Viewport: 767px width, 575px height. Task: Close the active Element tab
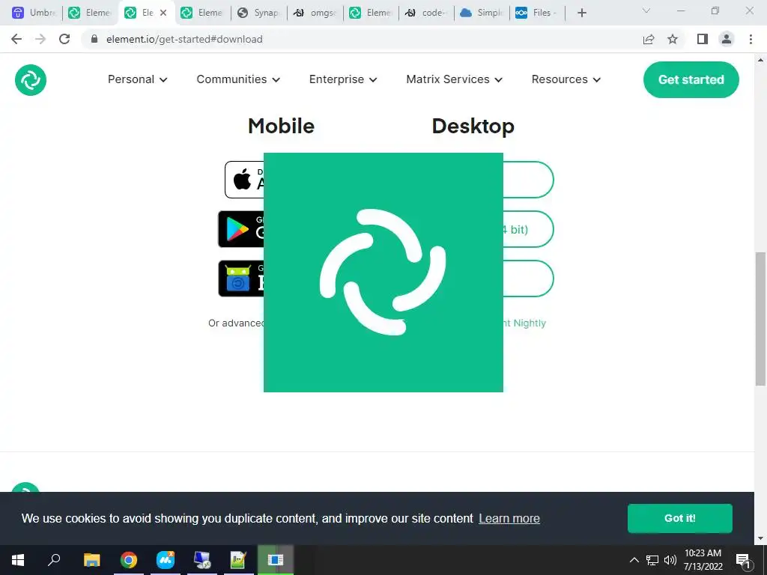[x=163, y=13]
